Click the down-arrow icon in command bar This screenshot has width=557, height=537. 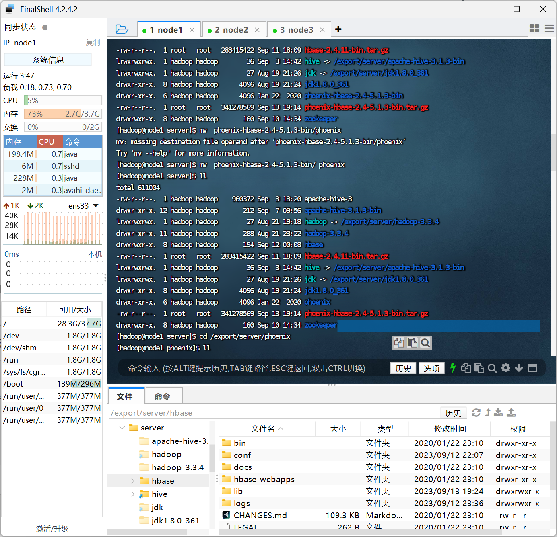519,368
